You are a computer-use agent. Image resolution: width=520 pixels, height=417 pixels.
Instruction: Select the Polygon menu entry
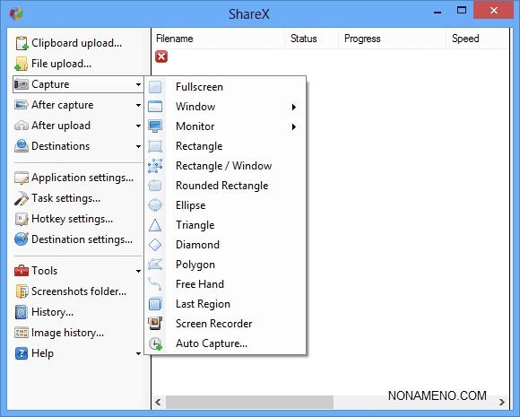pos(225,265)
